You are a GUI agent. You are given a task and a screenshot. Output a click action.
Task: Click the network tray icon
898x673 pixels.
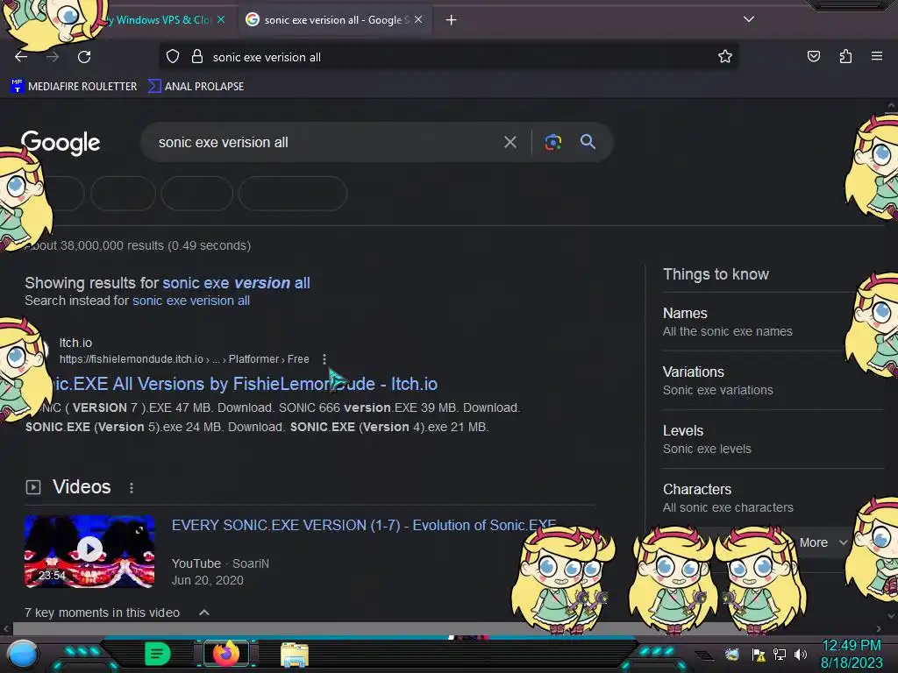780,654
